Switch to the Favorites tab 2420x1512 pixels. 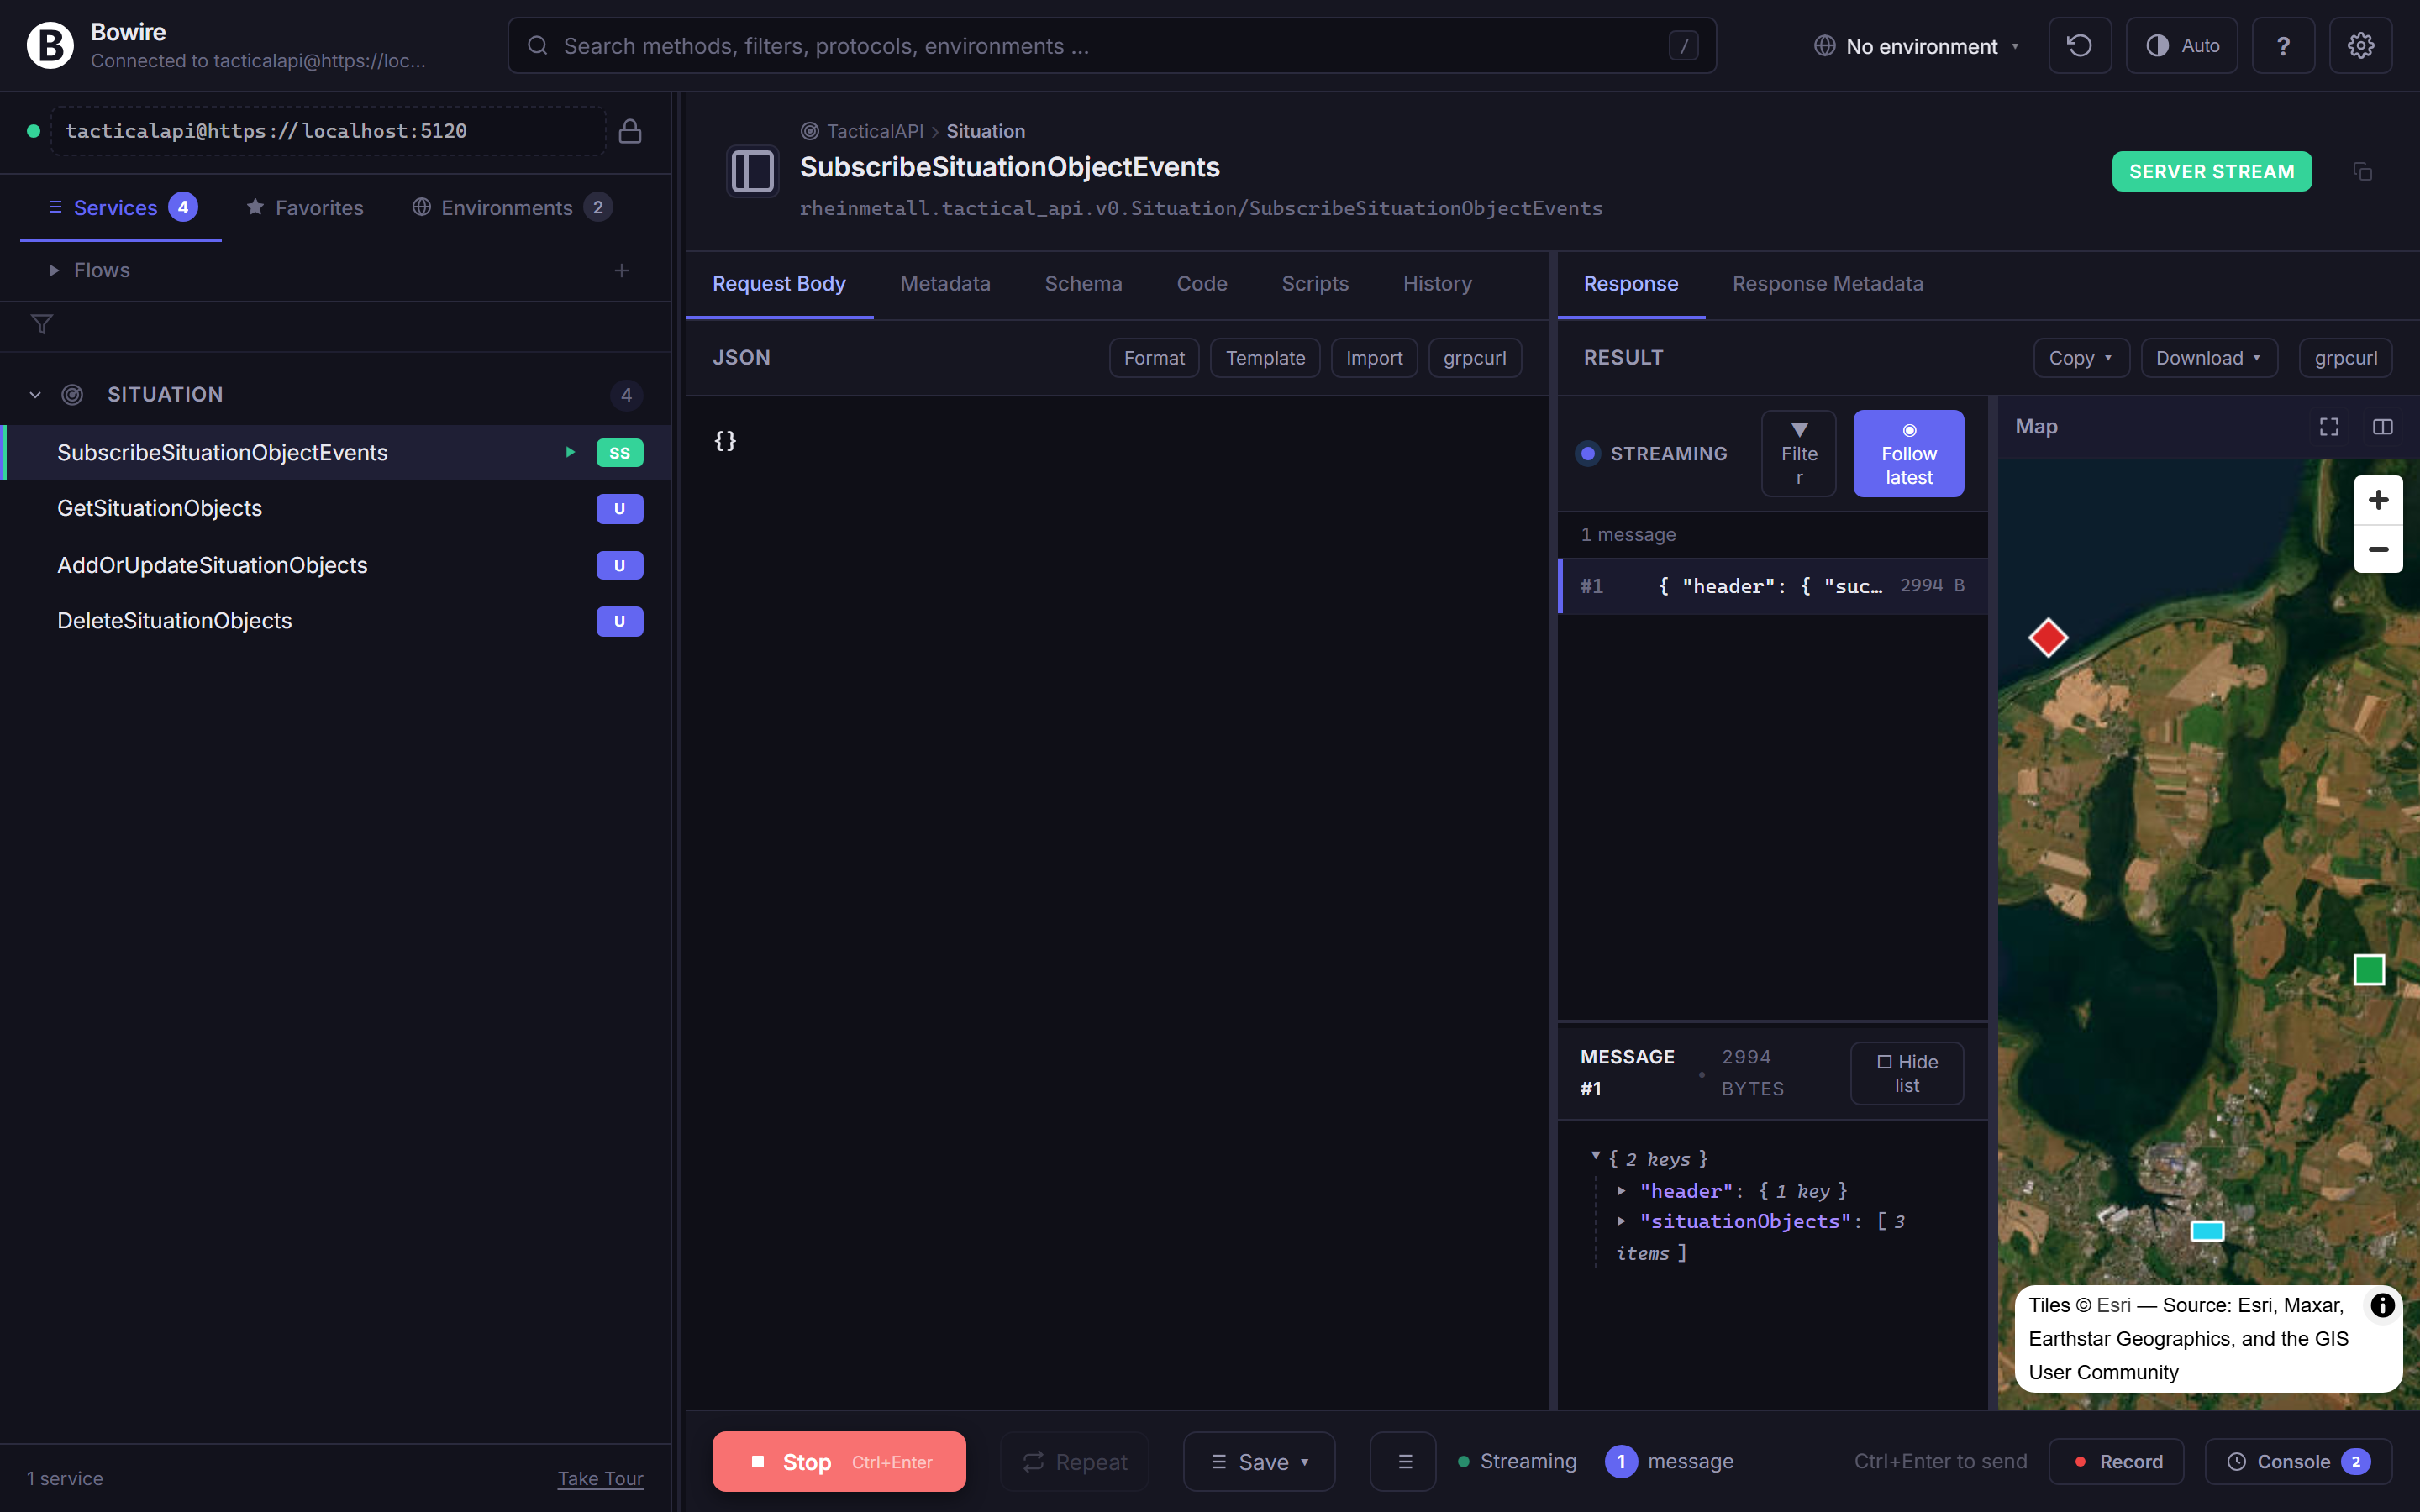click(305, 208)
